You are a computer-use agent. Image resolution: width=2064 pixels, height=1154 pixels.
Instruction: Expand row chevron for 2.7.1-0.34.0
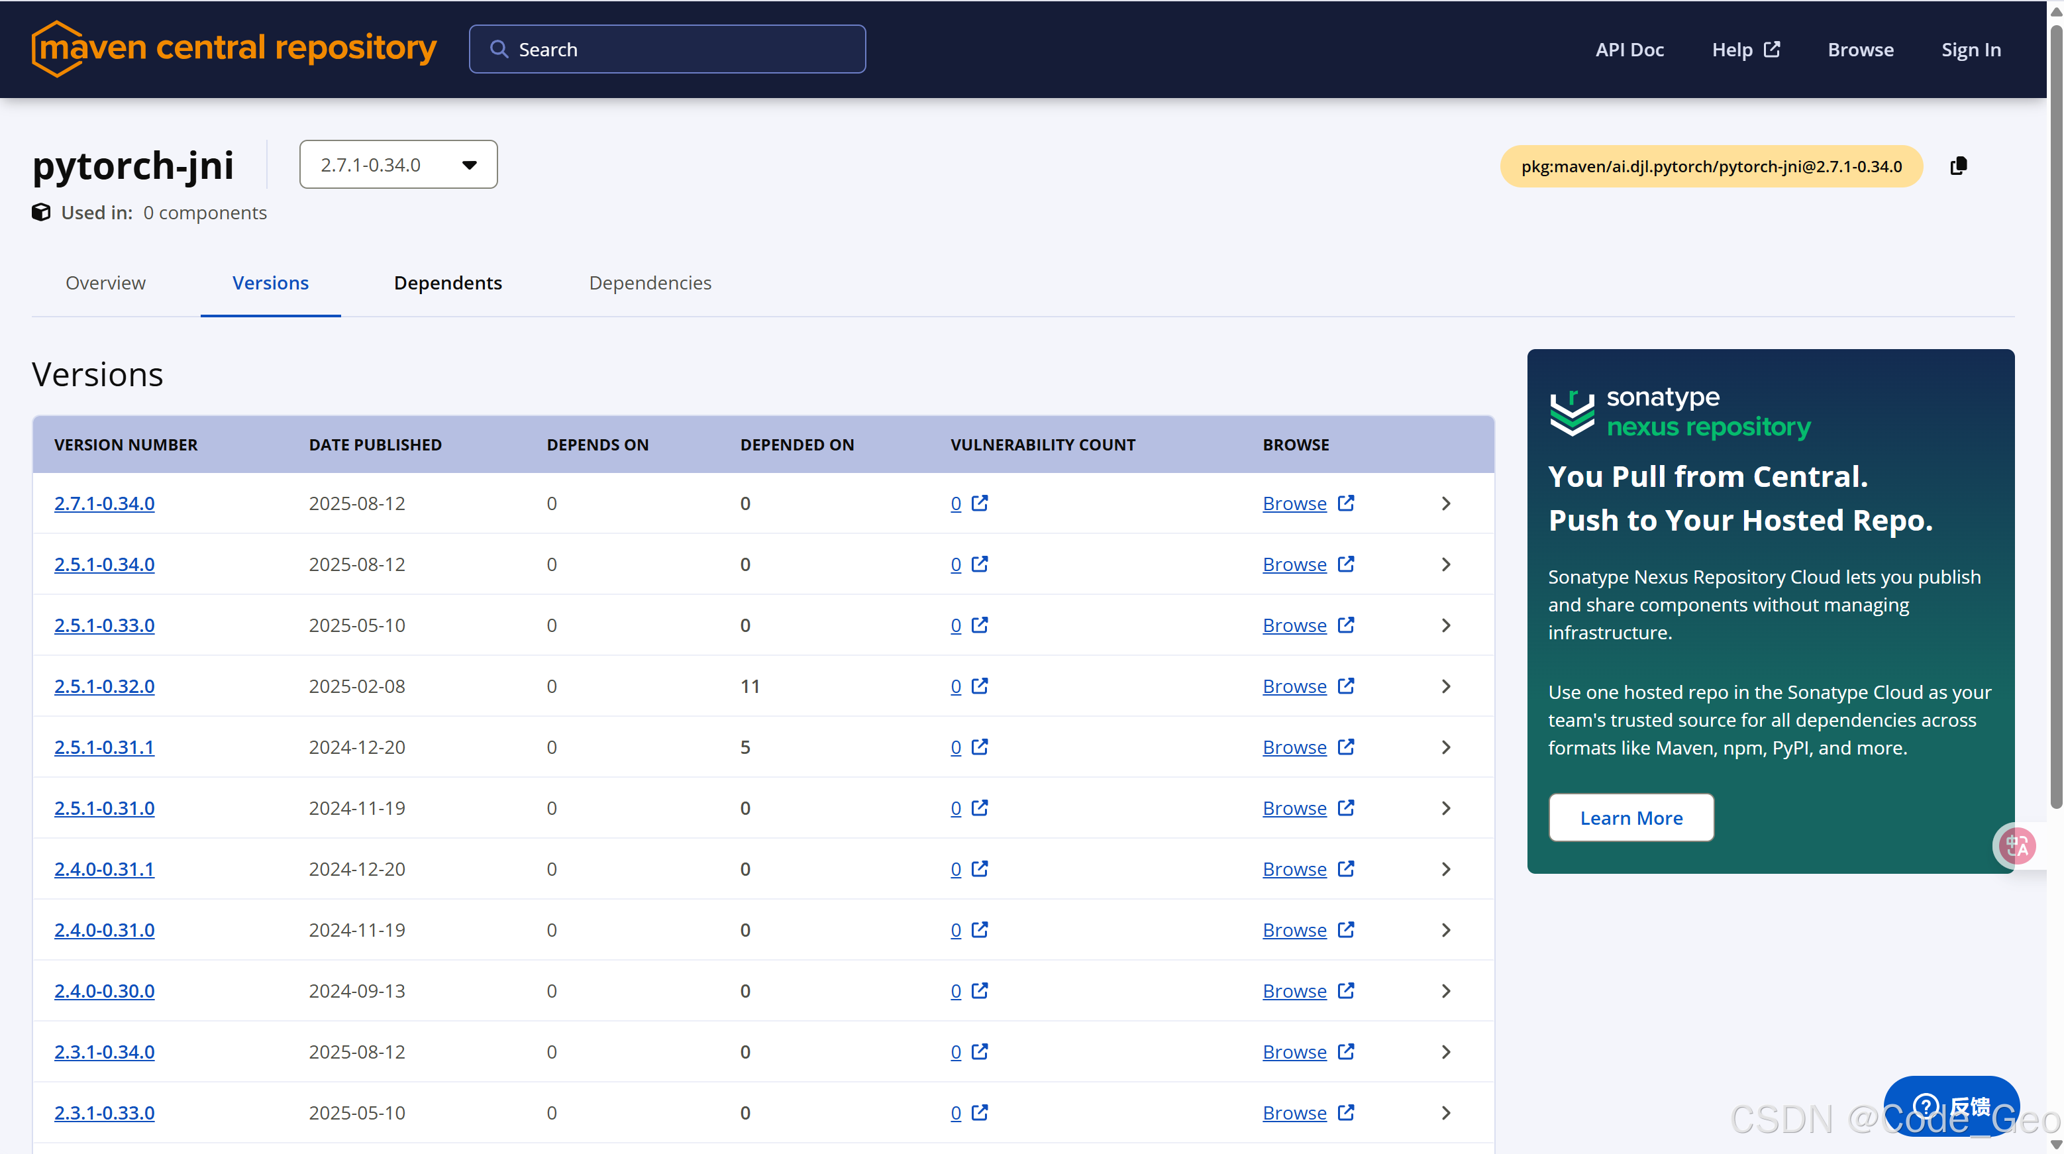(x=1446, y=503)
